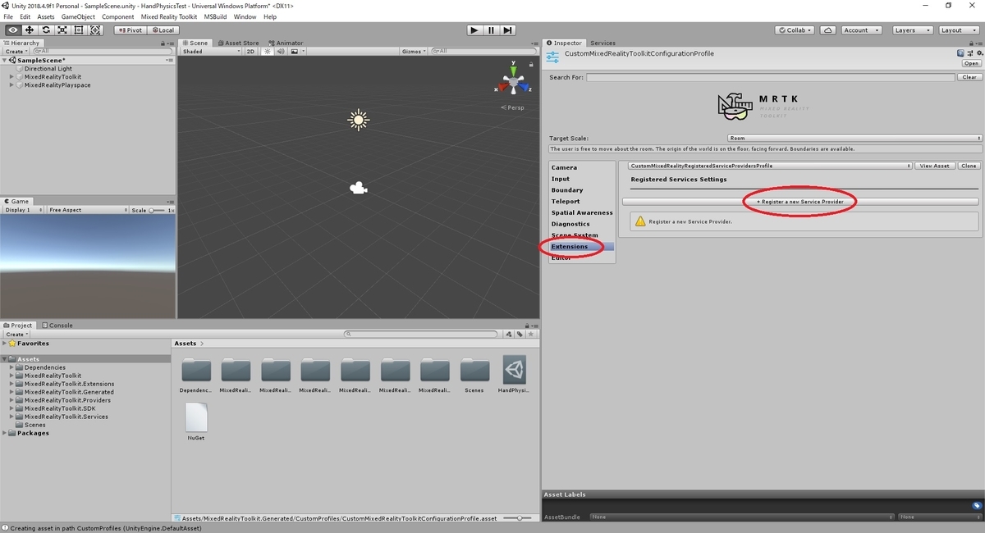Select Directional Light in Hierarchy
This screenshot has height=533, width=985.
click(x=48, y=69)
